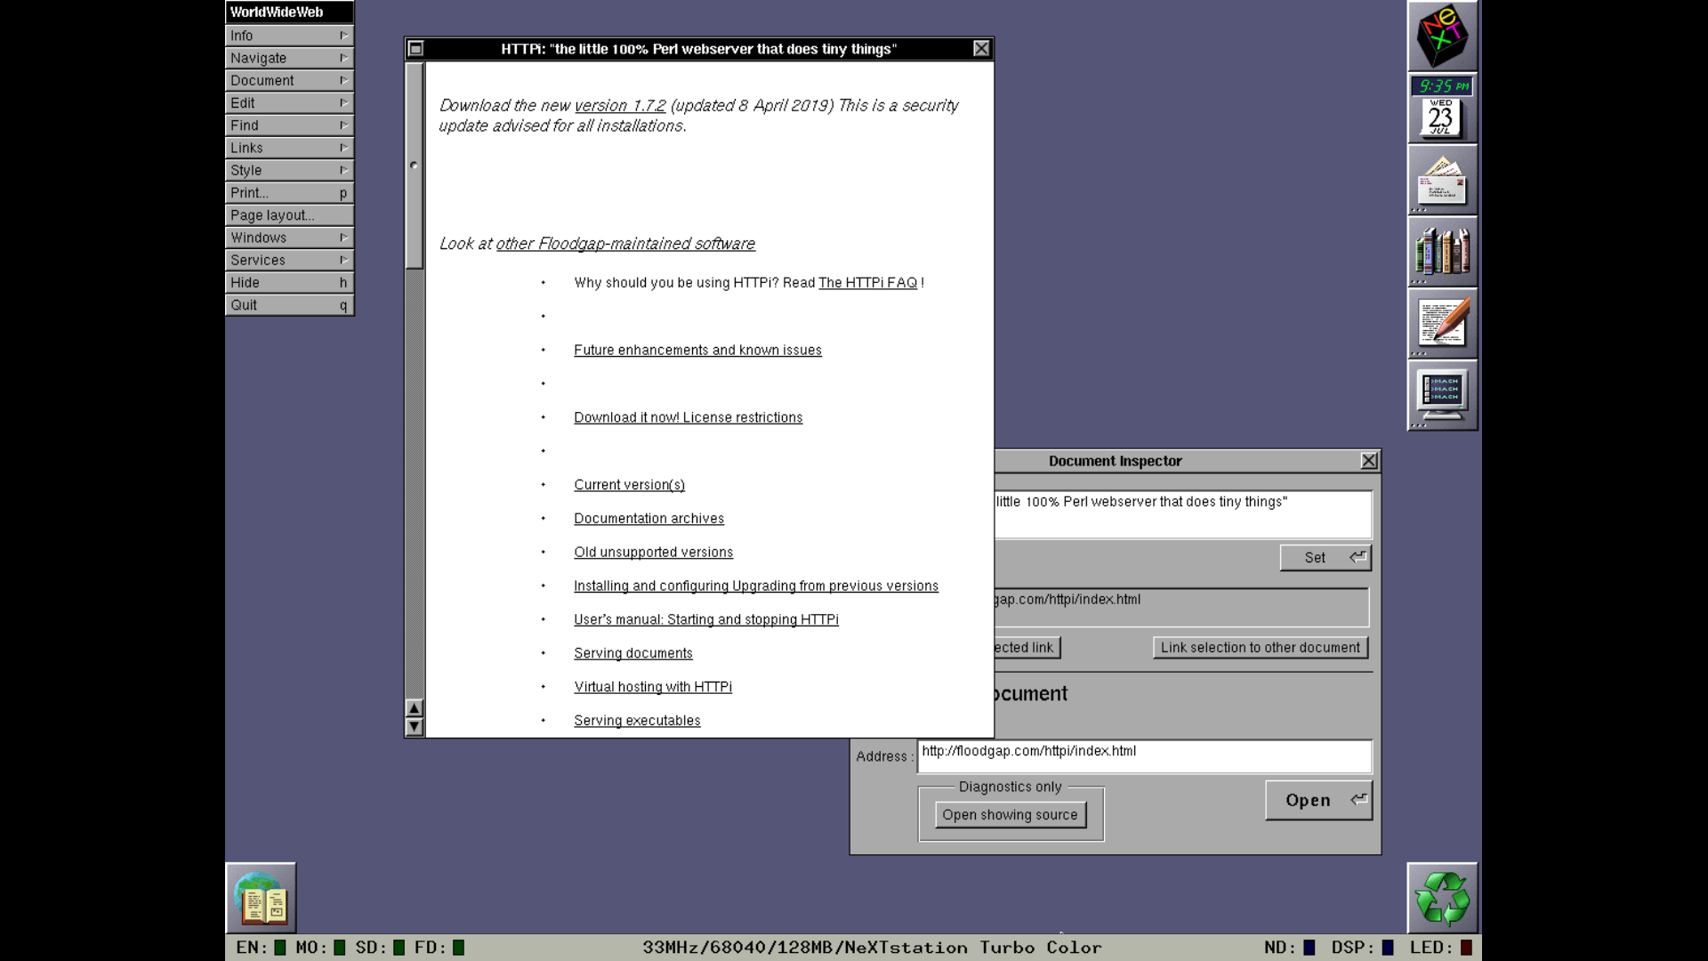This screenshot has height=961, width=1708.
Task: Open the clock and calendar dock icon
Action: pos(1442,109)
